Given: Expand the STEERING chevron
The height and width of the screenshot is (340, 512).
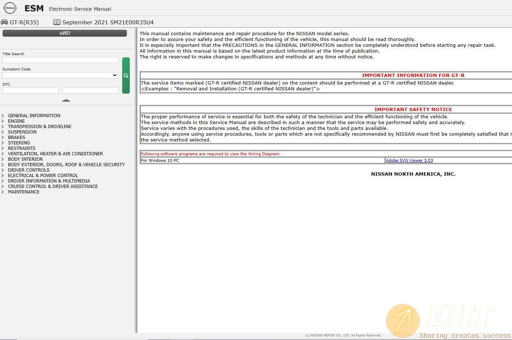Looking at the screenshot, I should 3,143.
